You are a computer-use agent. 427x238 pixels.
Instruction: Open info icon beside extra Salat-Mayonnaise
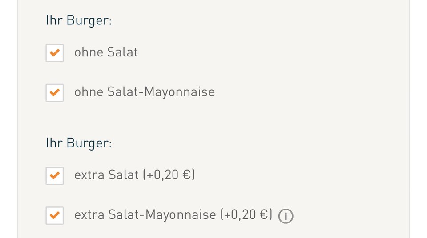pyautogui.click(x=286, y=216)
